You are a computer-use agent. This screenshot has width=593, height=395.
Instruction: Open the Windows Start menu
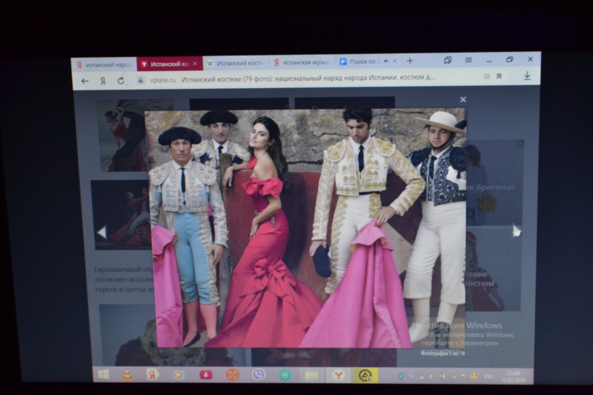(103, 374)
